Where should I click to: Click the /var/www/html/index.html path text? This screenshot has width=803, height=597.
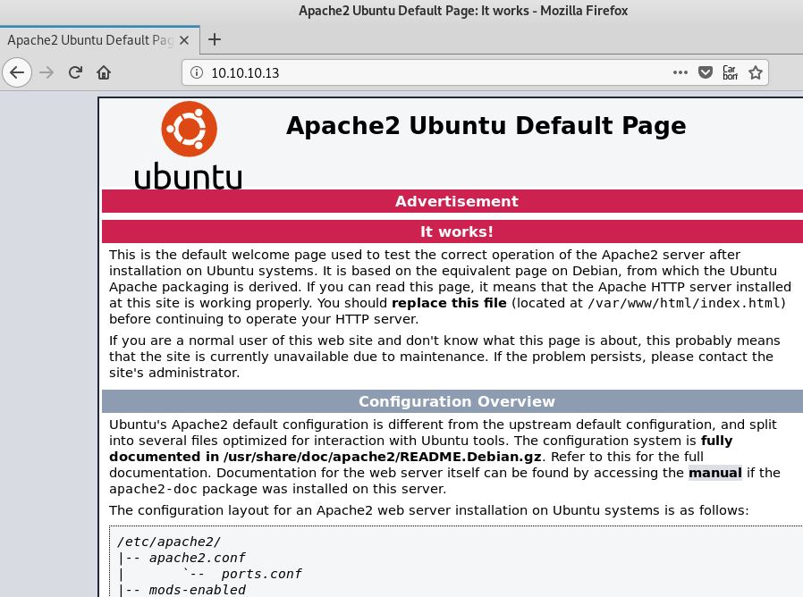(684, 303)
